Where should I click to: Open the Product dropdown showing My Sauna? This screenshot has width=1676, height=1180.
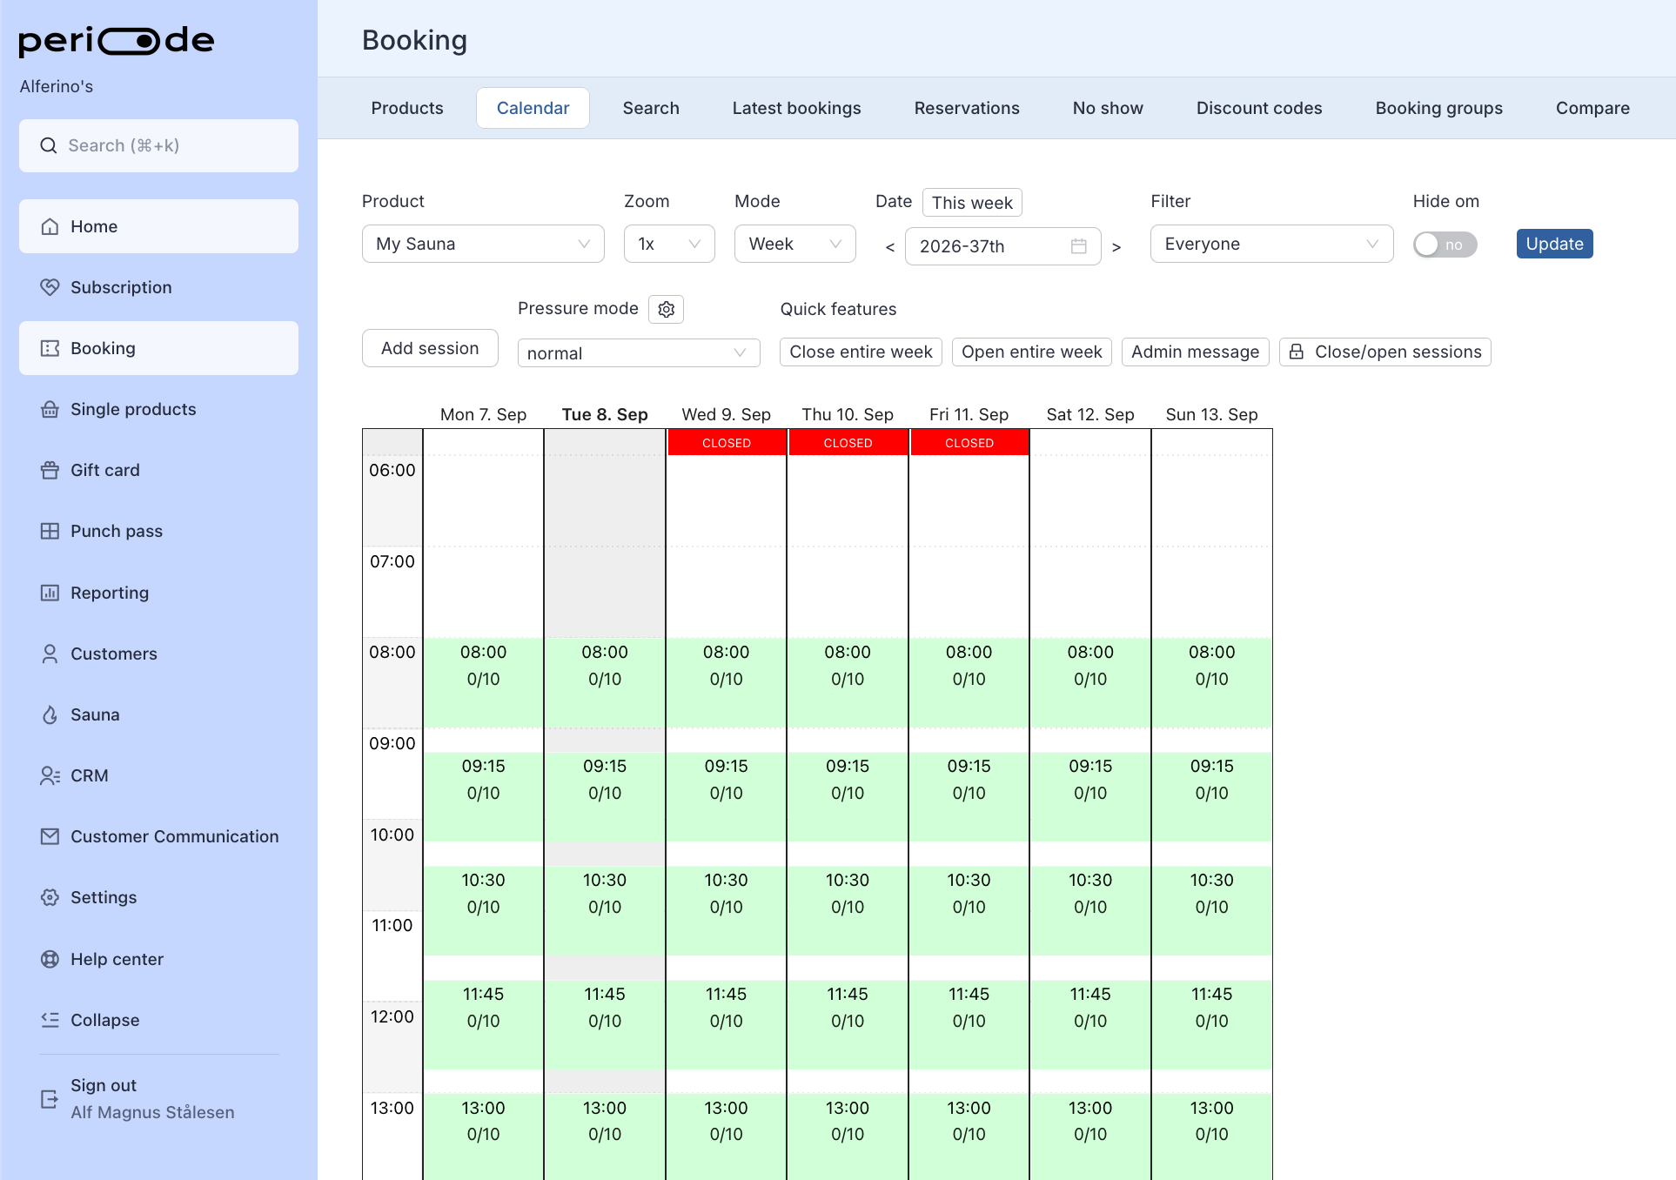483,244
